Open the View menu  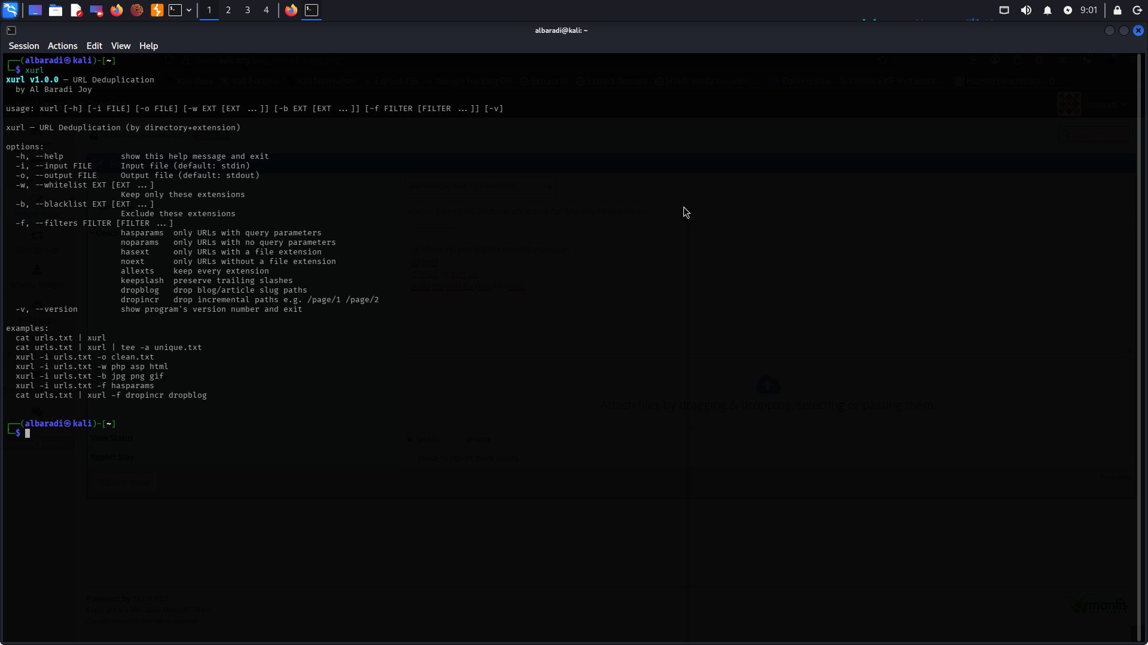(x=120, y=46)
